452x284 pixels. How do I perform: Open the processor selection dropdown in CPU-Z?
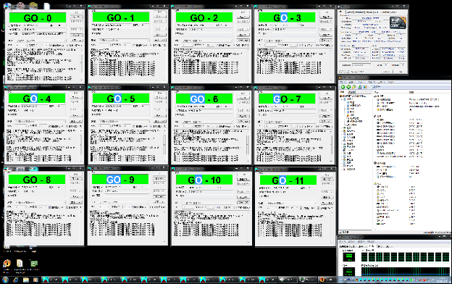(x=361, y=65)
